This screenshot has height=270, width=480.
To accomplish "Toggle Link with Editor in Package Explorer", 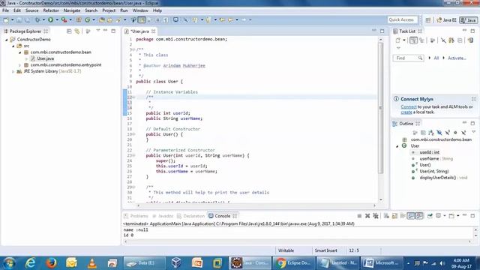I will pos(77,31).
